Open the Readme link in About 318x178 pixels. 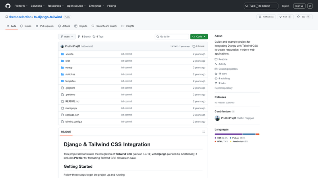pos(221,59)
